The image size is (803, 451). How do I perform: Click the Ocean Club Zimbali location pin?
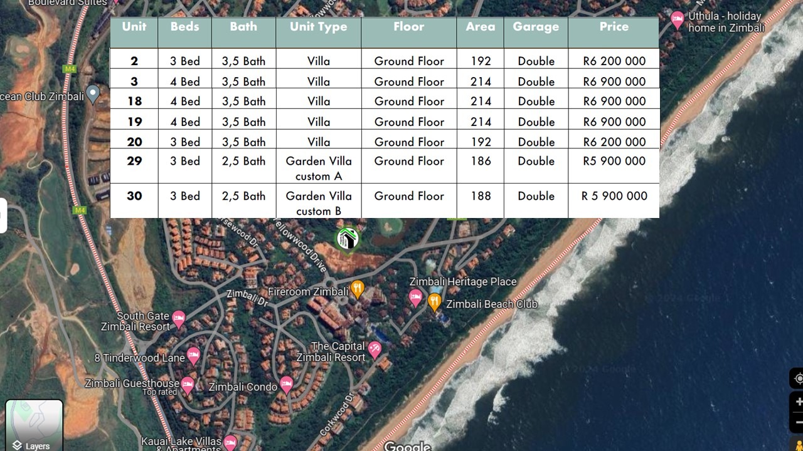coord(93,94)
